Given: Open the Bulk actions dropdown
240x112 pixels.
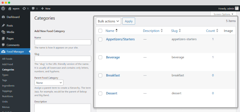Looking at the screenshot, I should point(108,21).
